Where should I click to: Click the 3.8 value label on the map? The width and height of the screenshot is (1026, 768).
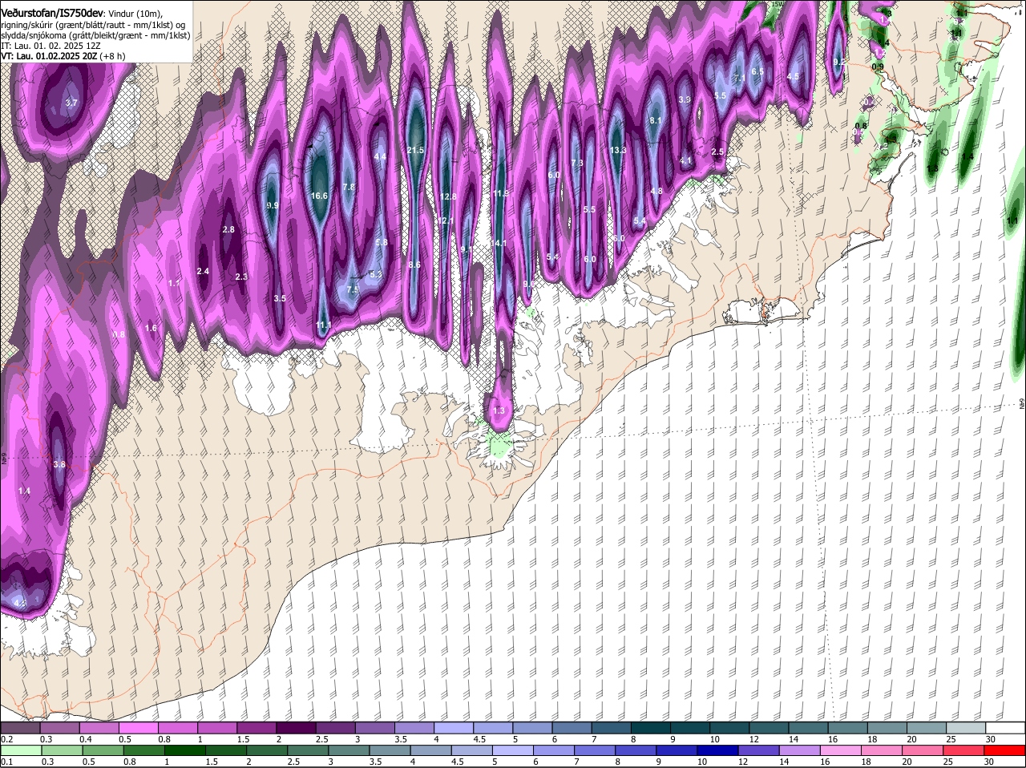click(59, 464)
